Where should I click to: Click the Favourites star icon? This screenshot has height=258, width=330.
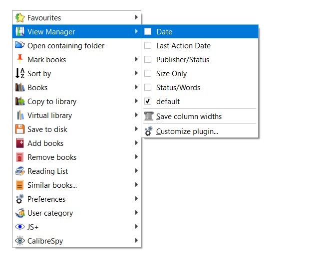(x=20, y=18)
